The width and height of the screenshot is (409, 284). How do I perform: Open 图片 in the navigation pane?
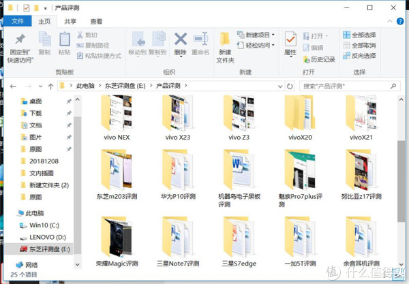35,137
